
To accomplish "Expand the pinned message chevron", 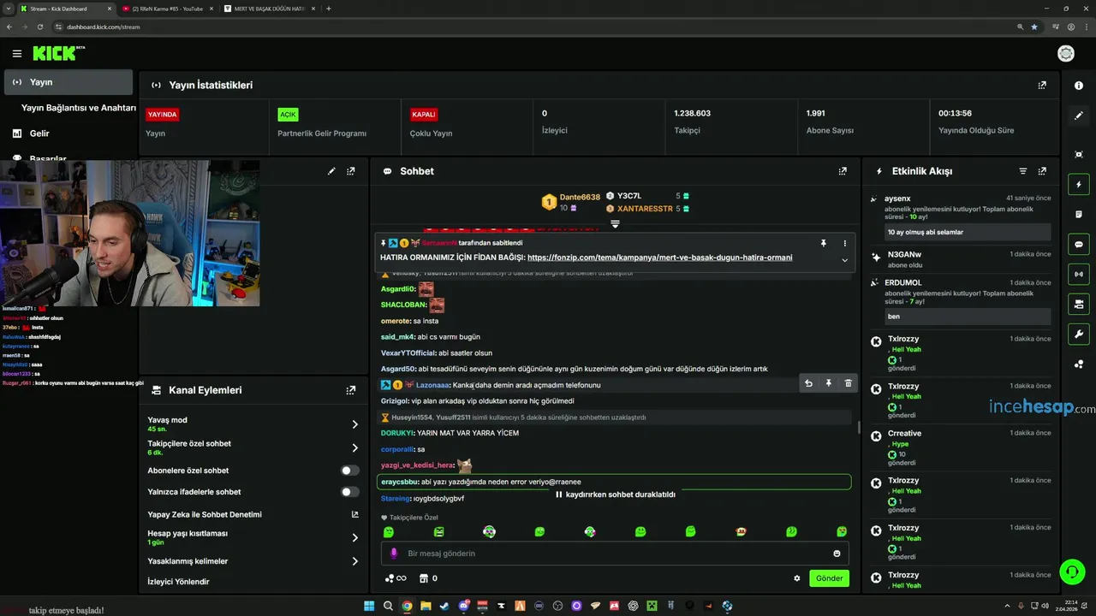I will [844, 260].
